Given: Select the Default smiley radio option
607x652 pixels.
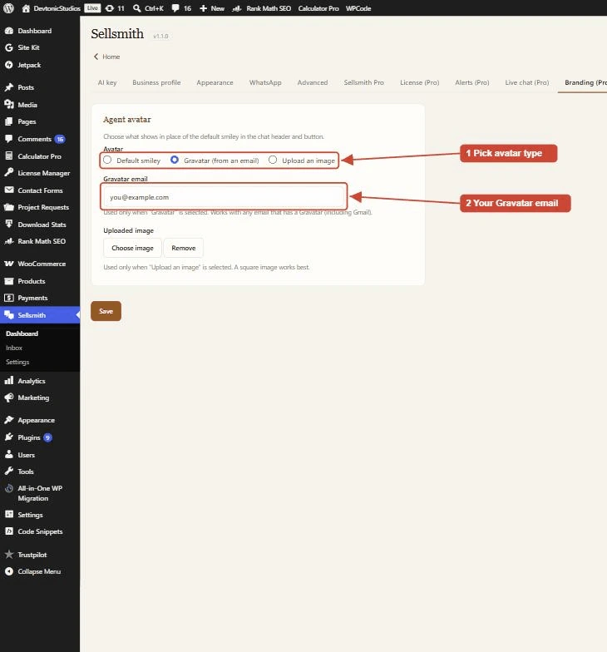Looking at the screenshot, I should pos(107,160).
